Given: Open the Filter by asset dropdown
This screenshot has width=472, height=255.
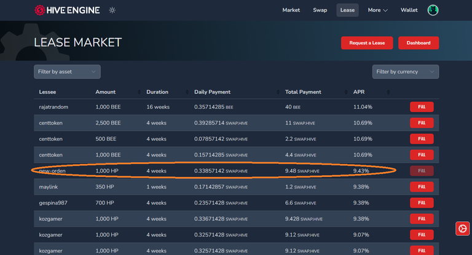Looking at the screenshot, I should [67, 72].
